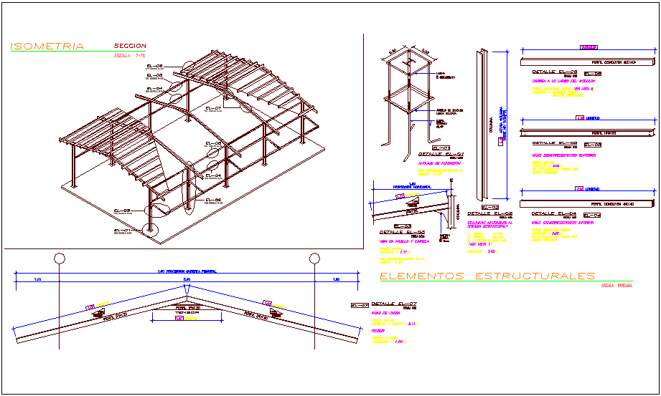Select the DETALLE EL-01 heading
The image size is (661, 396).
441,155
